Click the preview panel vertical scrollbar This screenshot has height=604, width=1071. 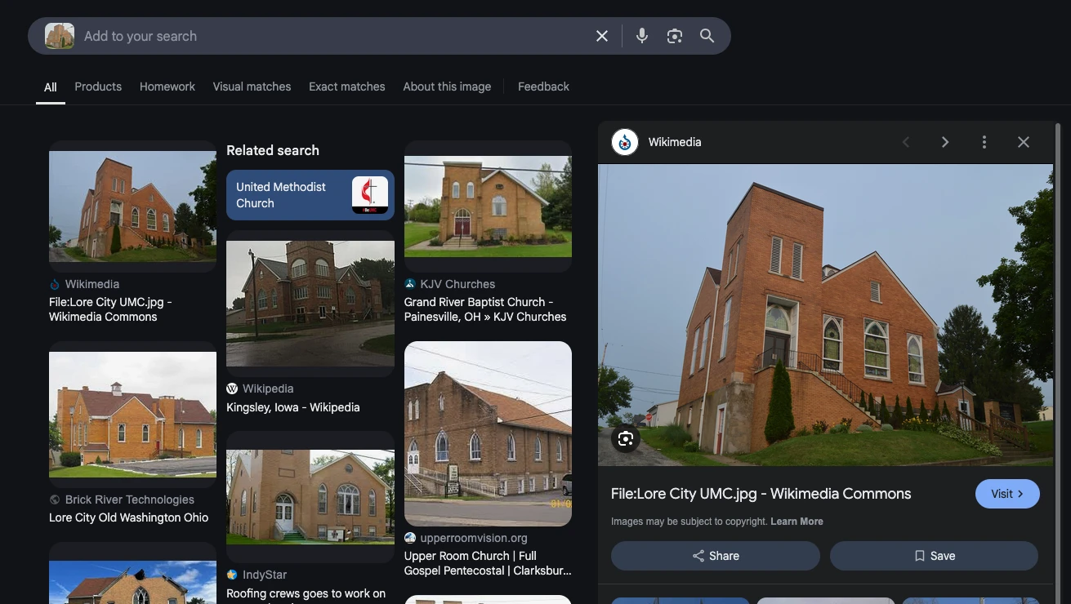(x=1058, y=363)
